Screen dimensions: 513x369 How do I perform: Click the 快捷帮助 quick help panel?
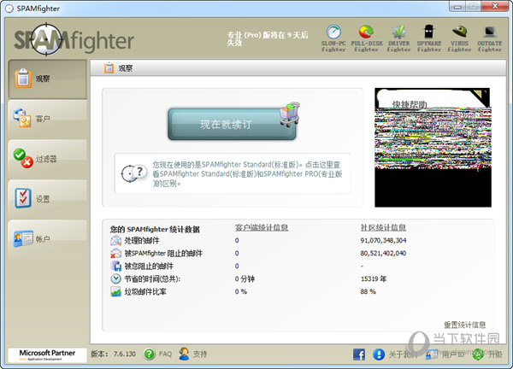[433, 148]
